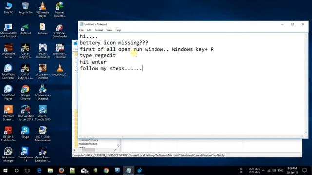The height and width of the screenshot is (175, 312).
Task: Select the ePSXe Shortcut (2) desktop icon
Action: (x=42, y=51)
